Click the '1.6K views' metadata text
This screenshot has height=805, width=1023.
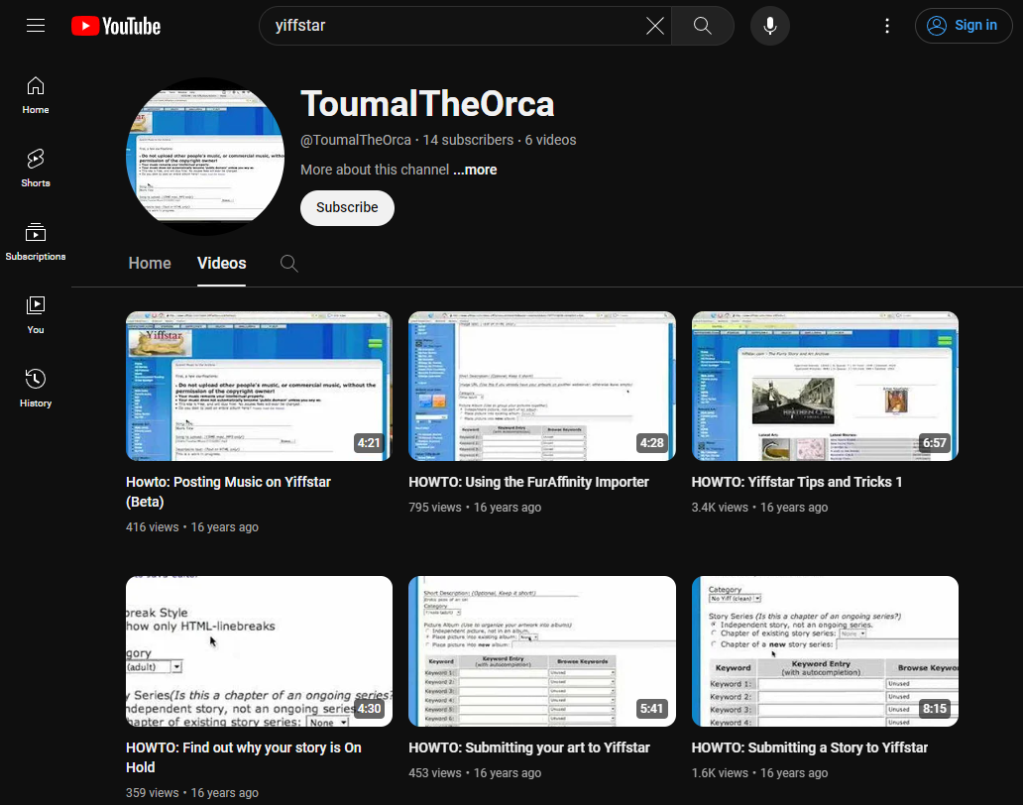click(x=720, y=773)
